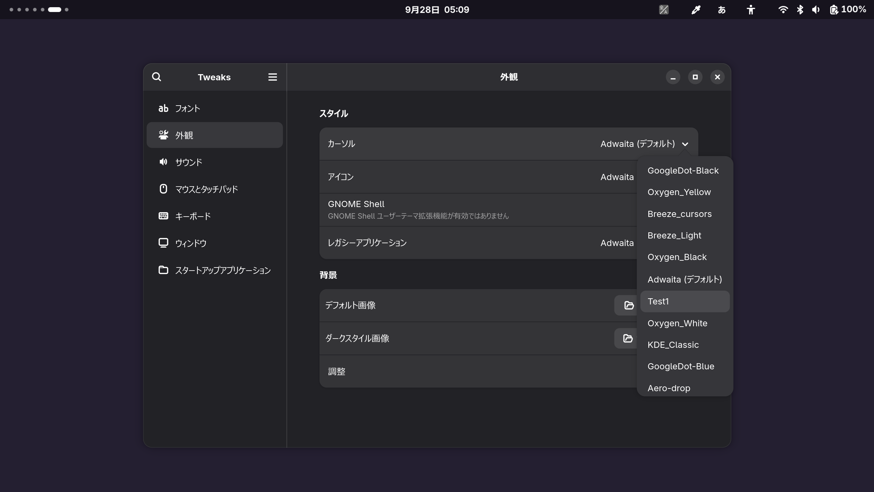Open the clock 9月28日 05:09 menu
The width and height of the screenshot is (874, 492).
click(437, 10)
